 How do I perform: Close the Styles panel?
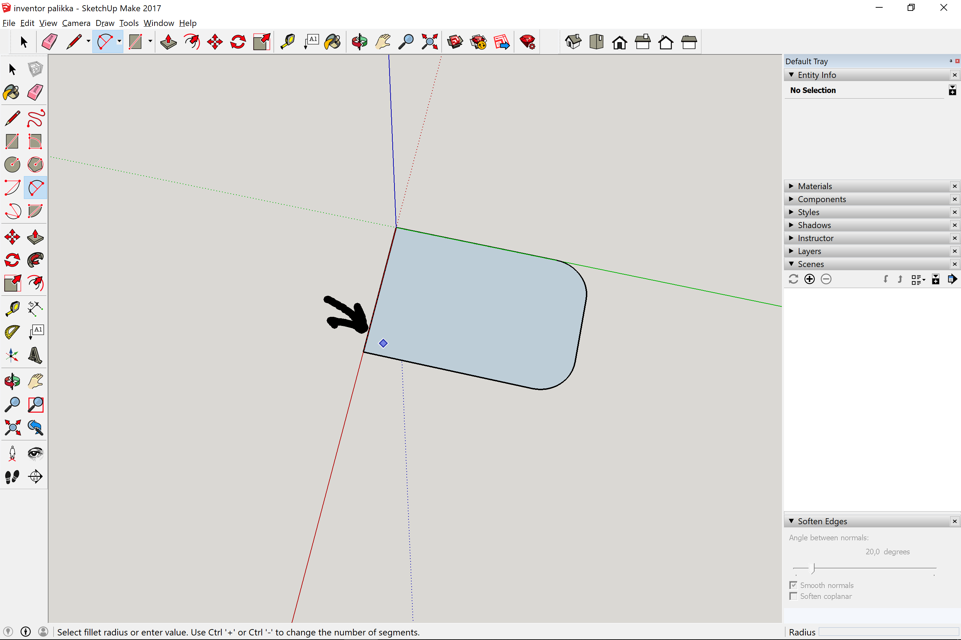(954, 212)
